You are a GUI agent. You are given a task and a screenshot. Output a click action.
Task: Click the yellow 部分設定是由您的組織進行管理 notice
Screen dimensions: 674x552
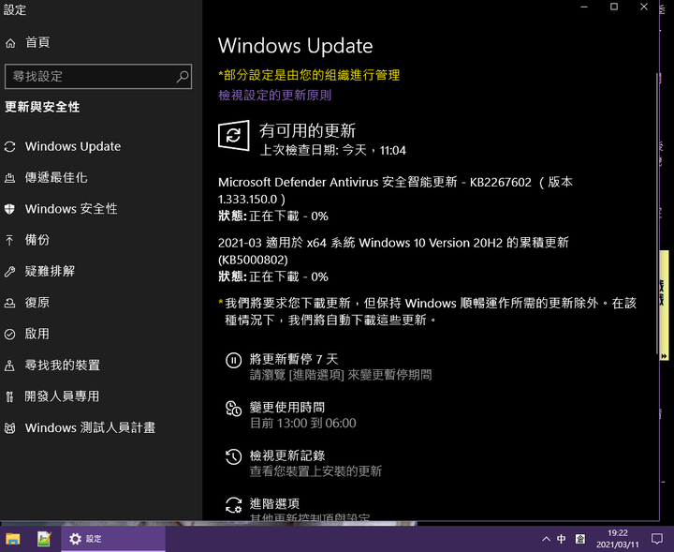click(x=309, y=75)
